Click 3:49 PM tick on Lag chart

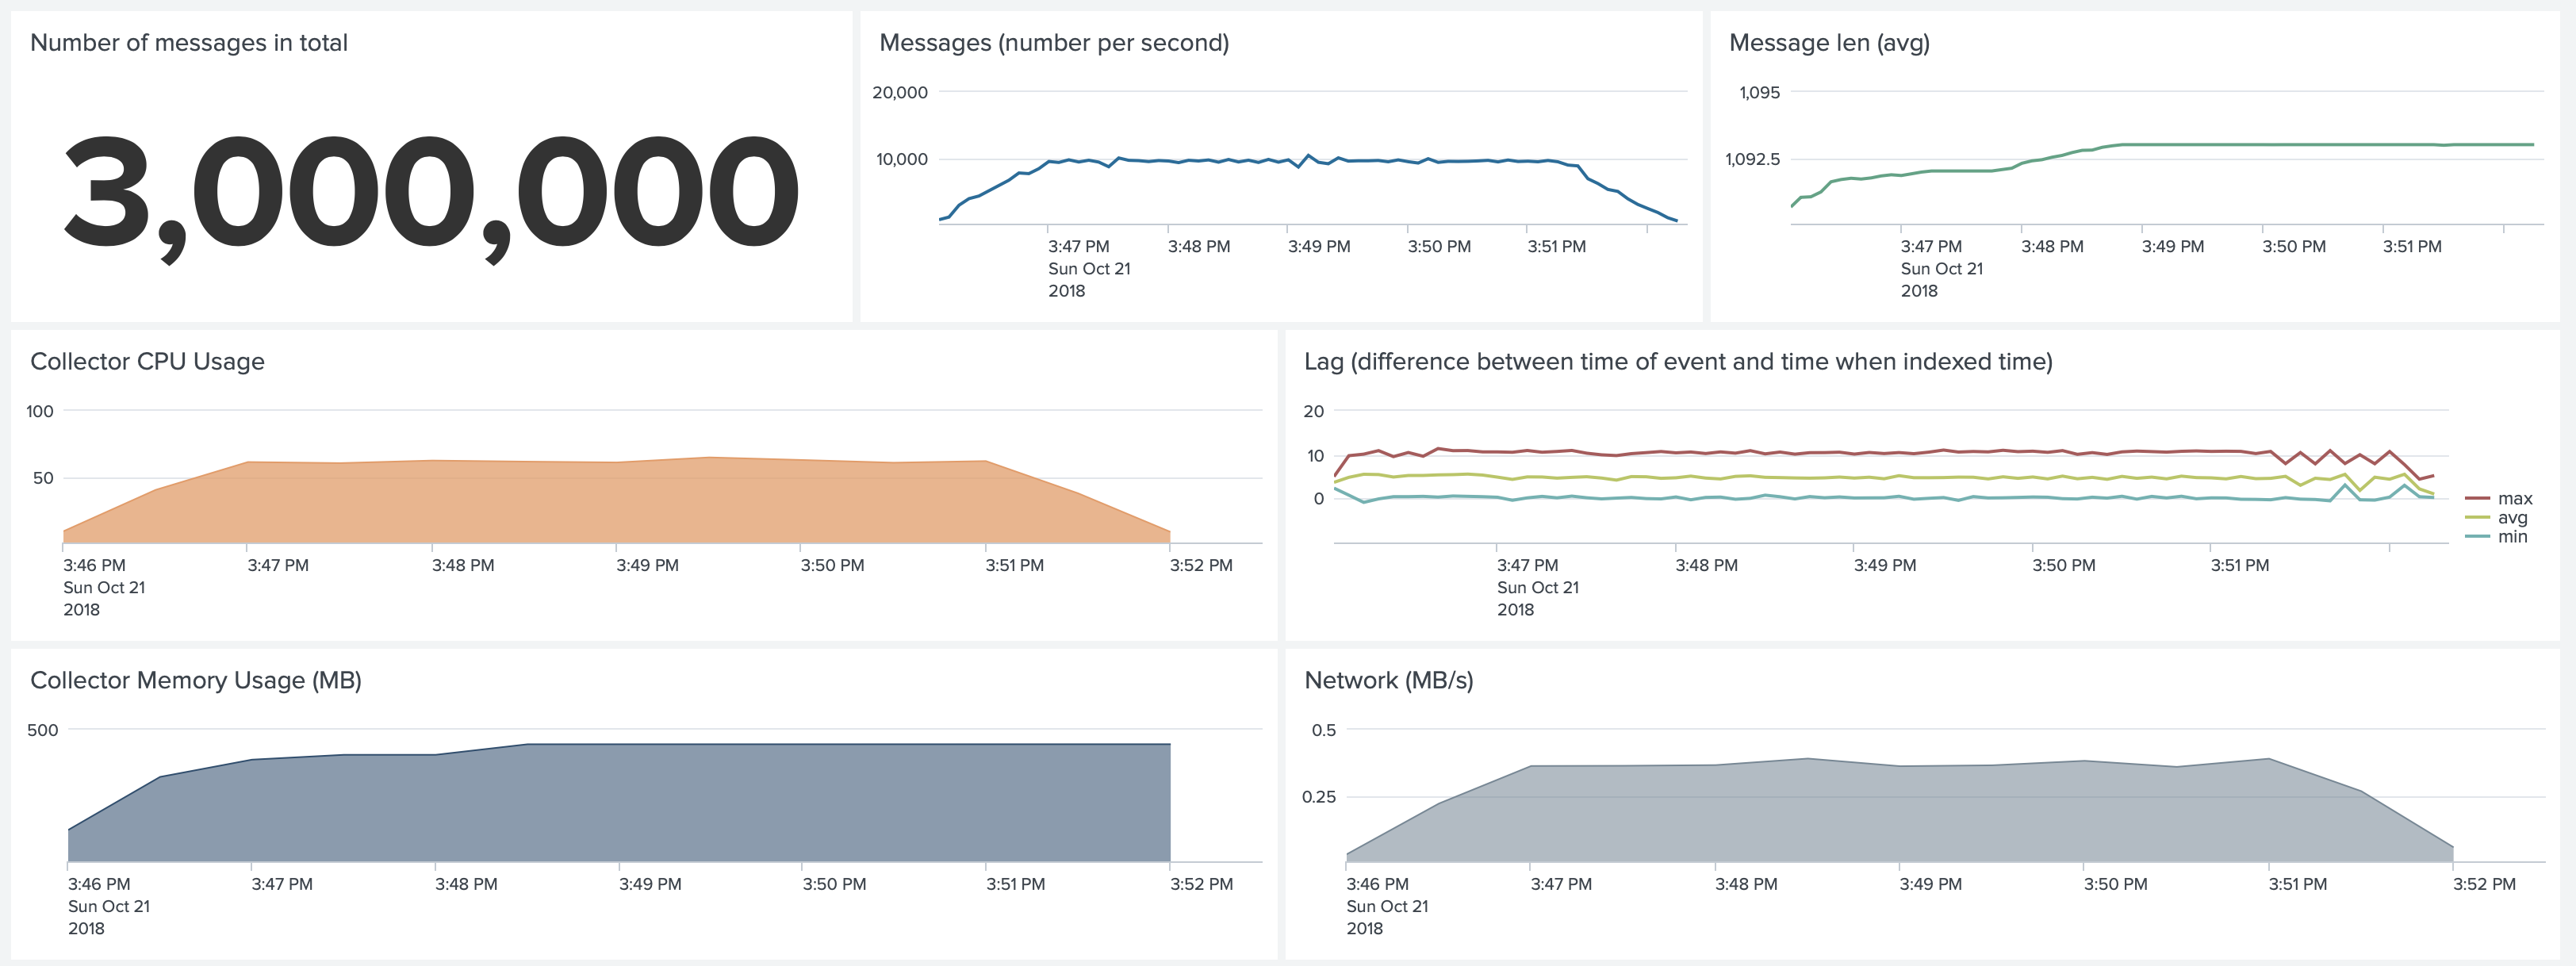coord(1885,565)
